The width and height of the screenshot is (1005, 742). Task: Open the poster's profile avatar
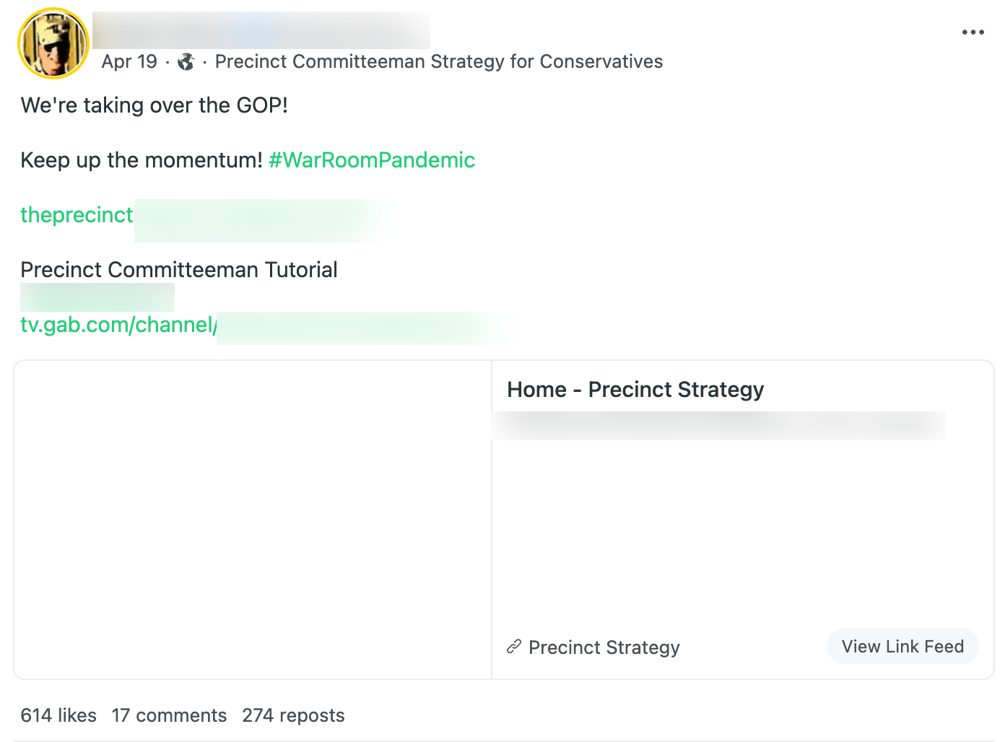coord(53,43)
